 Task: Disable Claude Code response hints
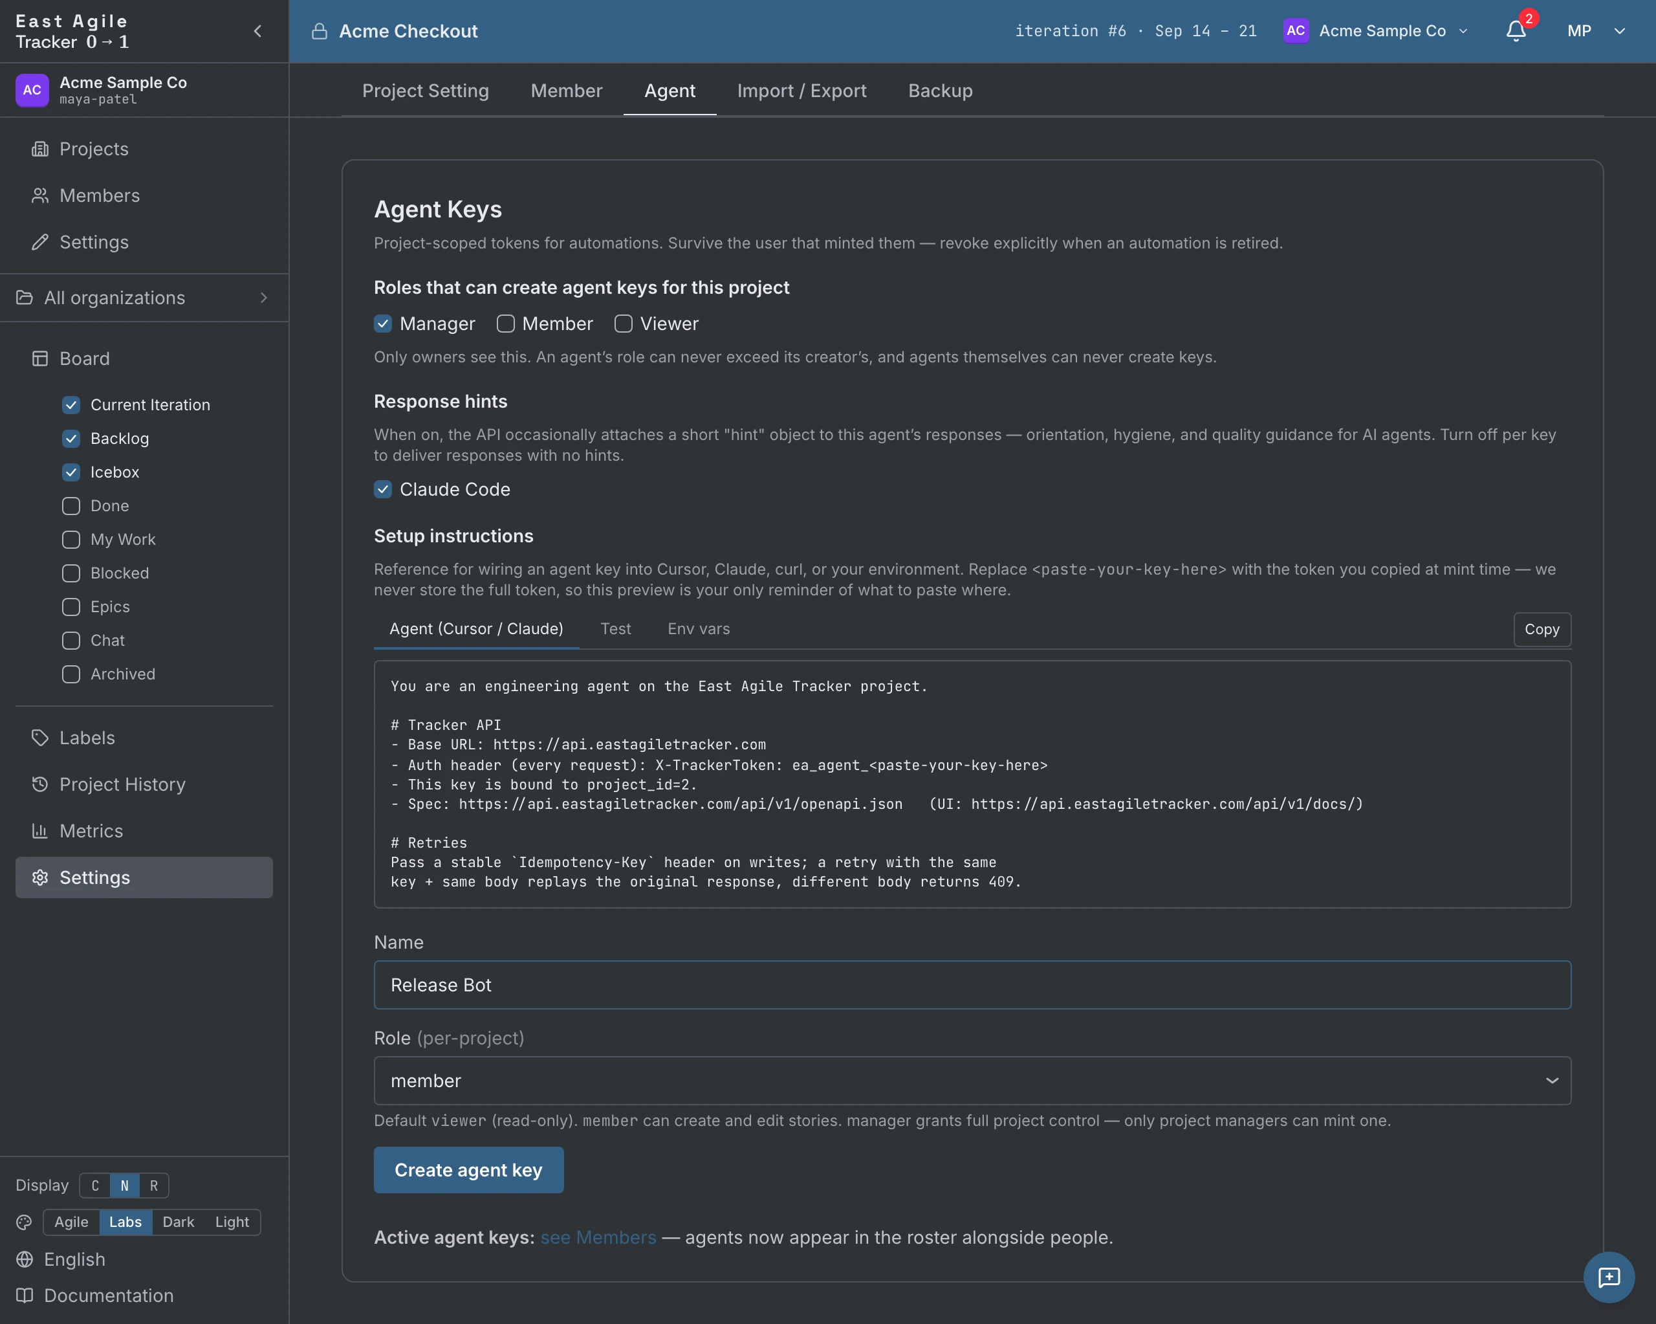[382, 489]
